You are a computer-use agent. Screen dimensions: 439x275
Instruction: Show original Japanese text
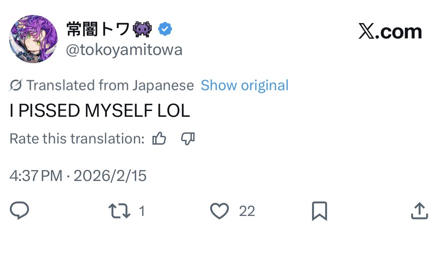coord(244,85)
